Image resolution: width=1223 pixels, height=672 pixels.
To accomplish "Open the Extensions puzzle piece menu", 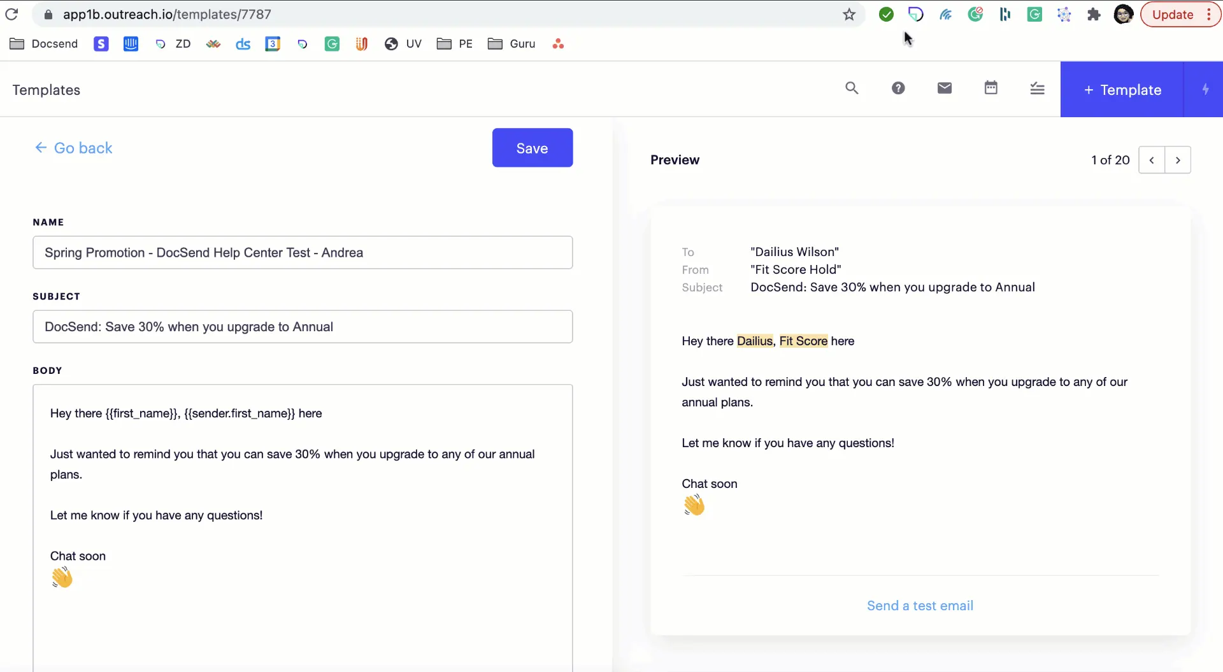I will tap(1094, 14).
